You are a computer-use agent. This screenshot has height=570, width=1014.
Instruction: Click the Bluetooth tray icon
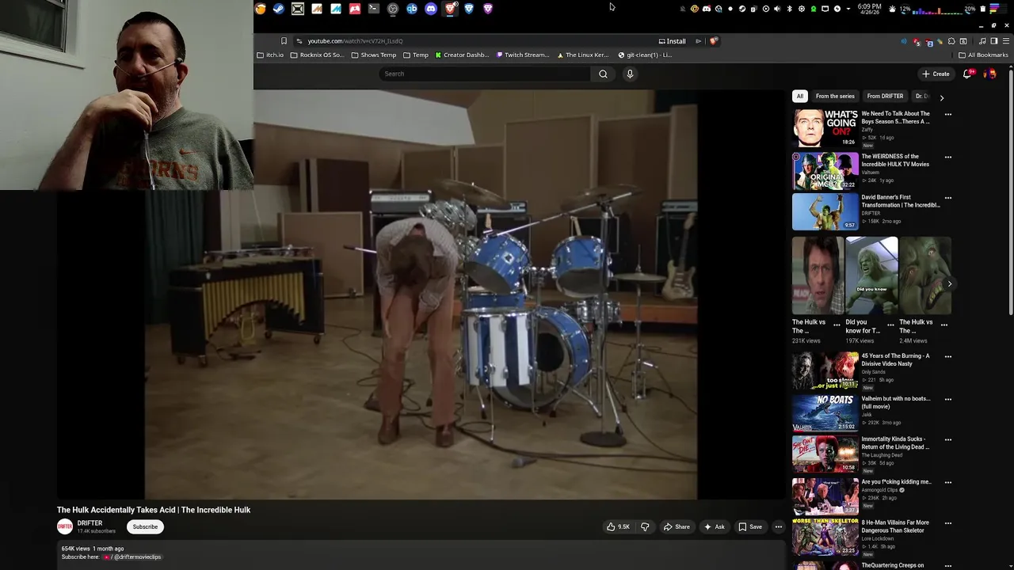[x=789, y=9]
